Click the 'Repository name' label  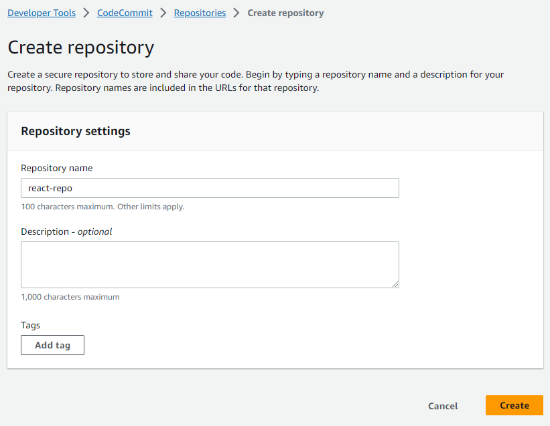(56, 168)
